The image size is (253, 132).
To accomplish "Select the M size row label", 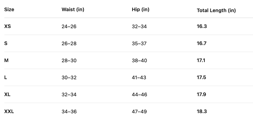I will [6, 60].
